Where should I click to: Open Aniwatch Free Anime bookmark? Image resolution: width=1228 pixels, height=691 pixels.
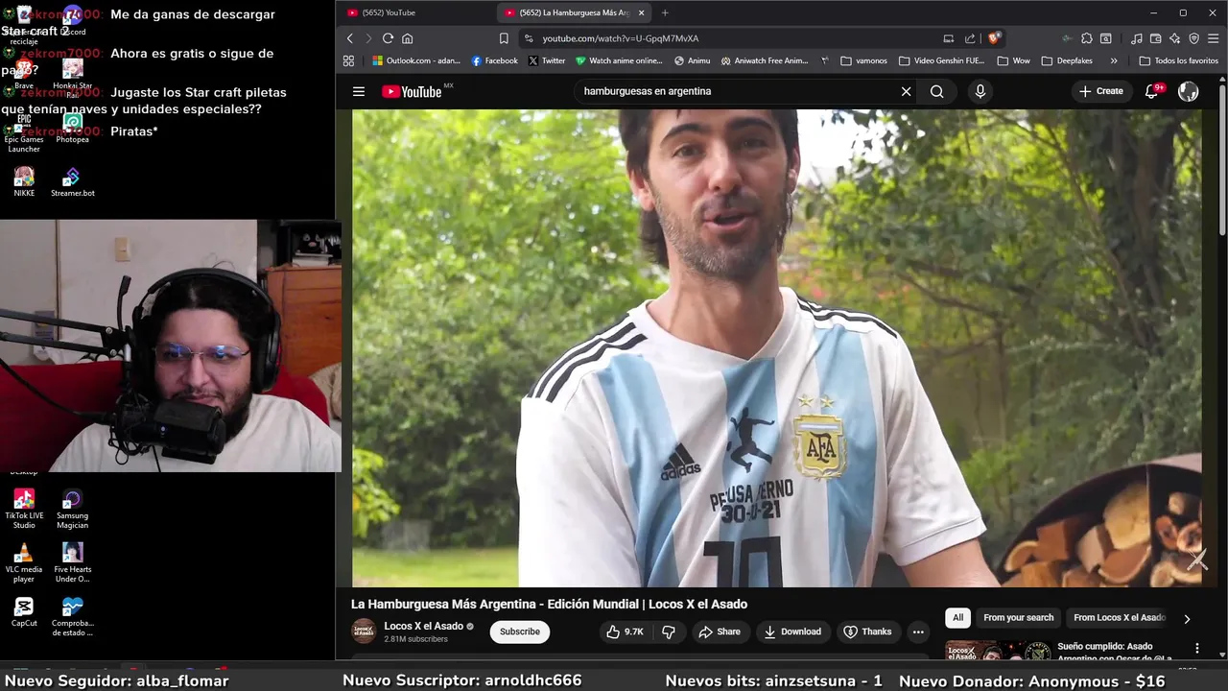[765, 60]
